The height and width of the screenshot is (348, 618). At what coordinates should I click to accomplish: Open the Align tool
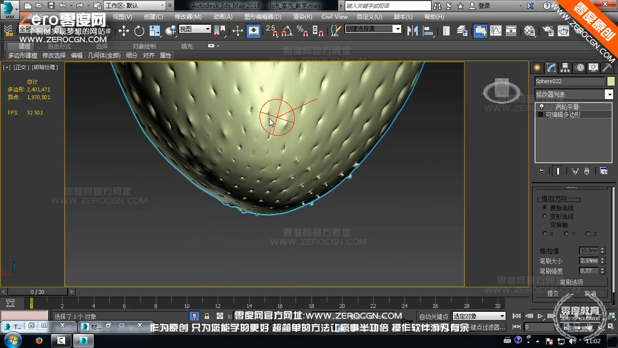point(428,31)
